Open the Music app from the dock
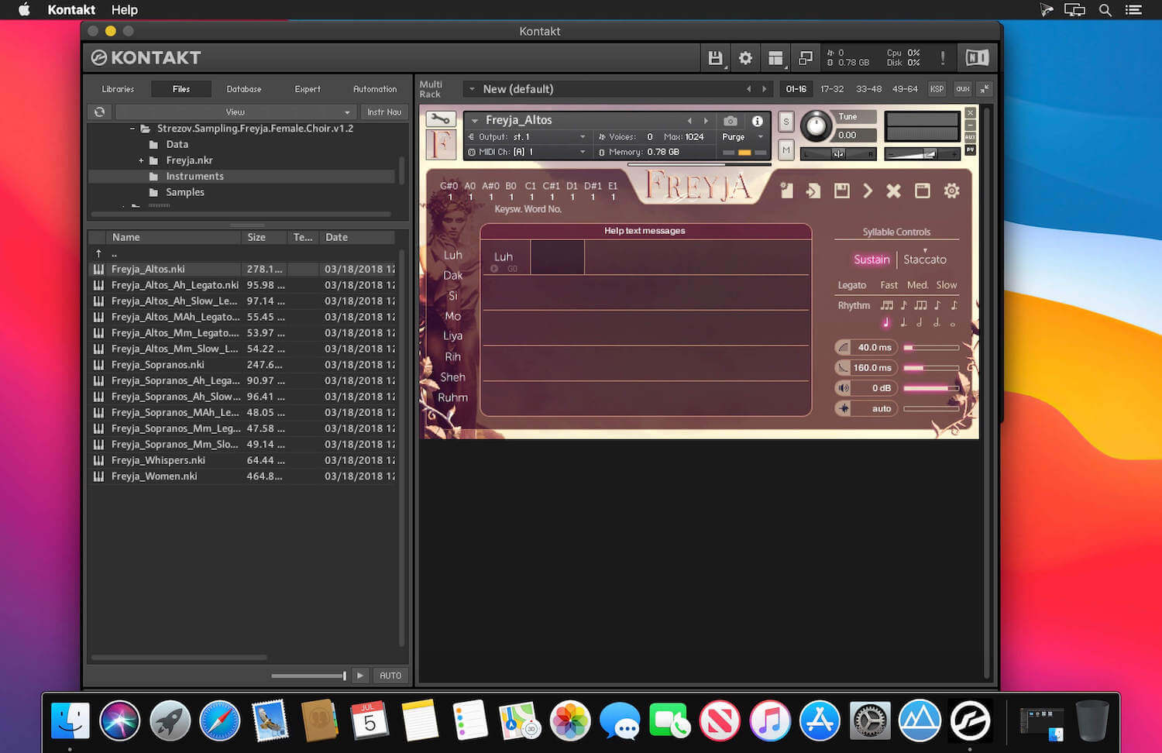Image resolution: width=1162 pixels, height=753 pixels. click(769, 720)
